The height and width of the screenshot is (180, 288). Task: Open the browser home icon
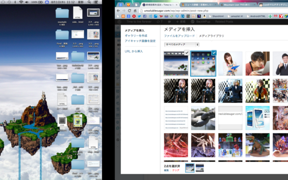[135, 11]
